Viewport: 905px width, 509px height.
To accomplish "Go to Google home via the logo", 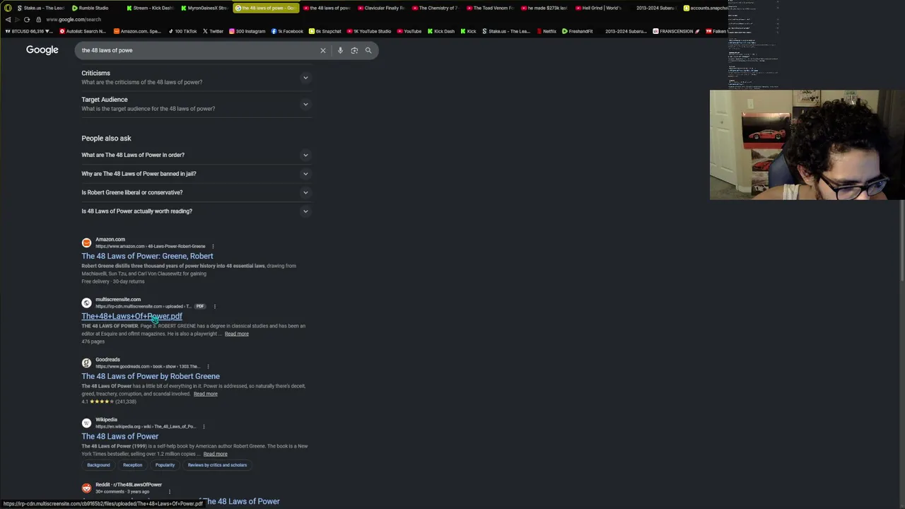I will click(42, 50).
